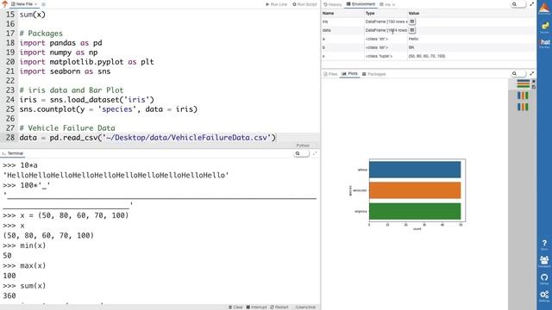Delete the selected plot via the thumbnail close icon
Viewport: 552px width, 310px height.
[534, 81]
